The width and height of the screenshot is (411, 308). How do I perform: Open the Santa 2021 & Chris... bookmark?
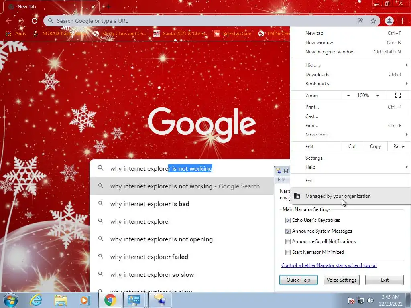(x=180, y=34)
